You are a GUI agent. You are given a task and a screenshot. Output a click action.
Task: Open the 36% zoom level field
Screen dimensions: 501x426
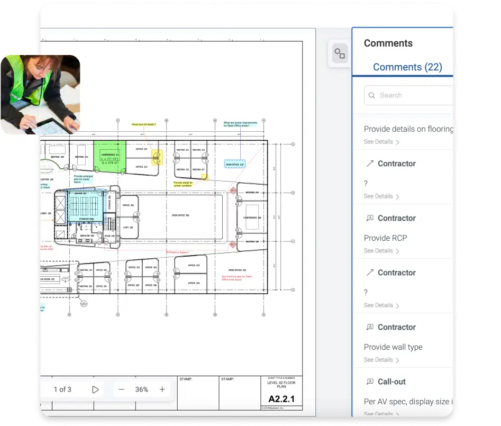(141, 389)
